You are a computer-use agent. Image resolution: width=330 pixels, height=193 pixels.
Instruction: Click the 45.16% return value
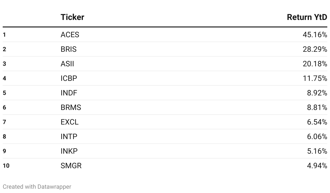point(315,35)
